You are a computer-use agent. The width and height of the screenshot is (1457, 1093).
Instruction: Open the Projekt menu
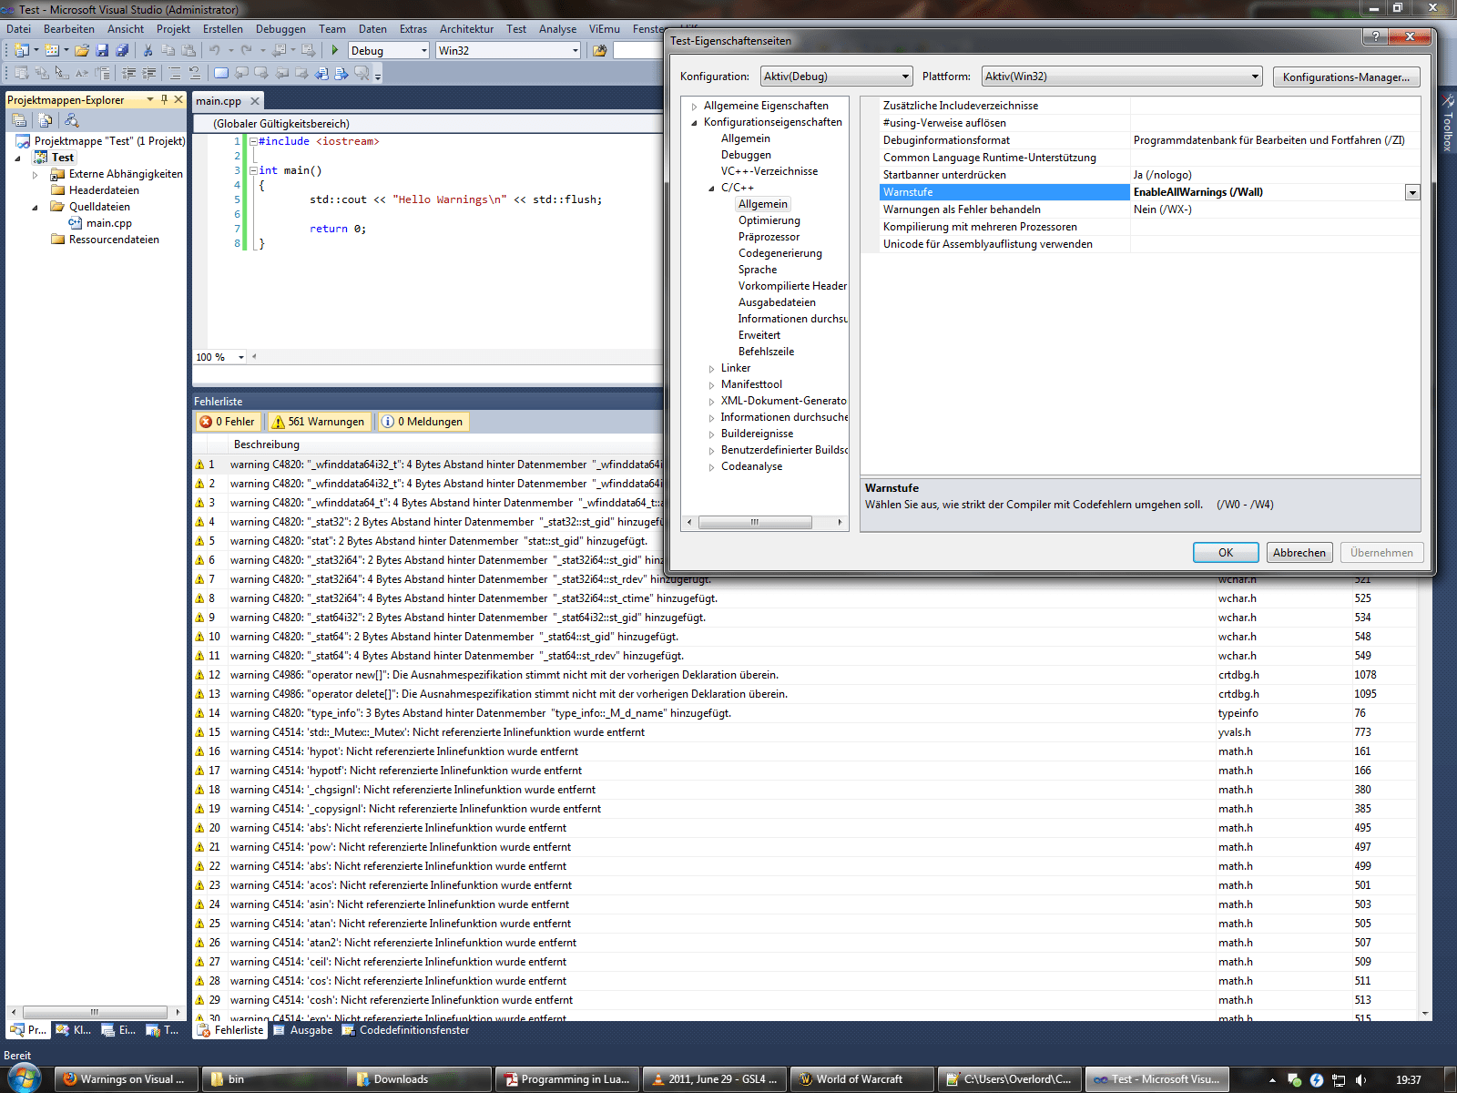coord(173,29)
